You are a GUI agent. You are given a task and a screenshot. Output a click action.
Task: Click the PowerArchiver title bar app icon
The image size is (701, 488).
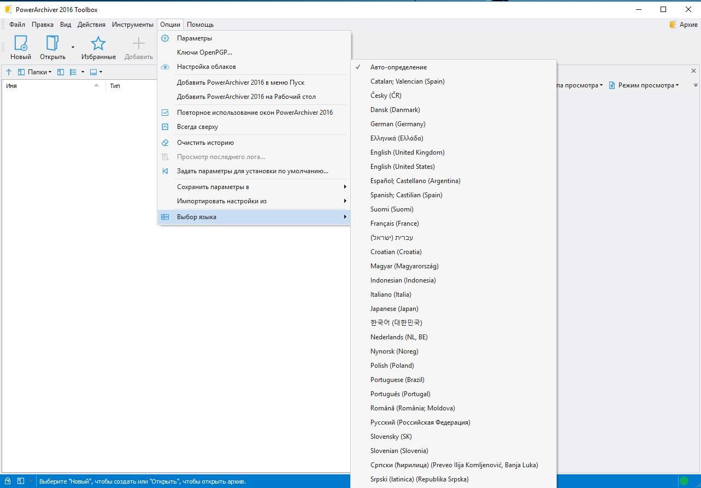pos(8,9)
